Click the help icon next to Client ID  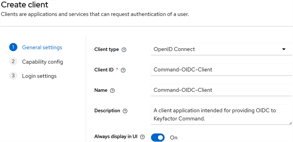point(123,70)
